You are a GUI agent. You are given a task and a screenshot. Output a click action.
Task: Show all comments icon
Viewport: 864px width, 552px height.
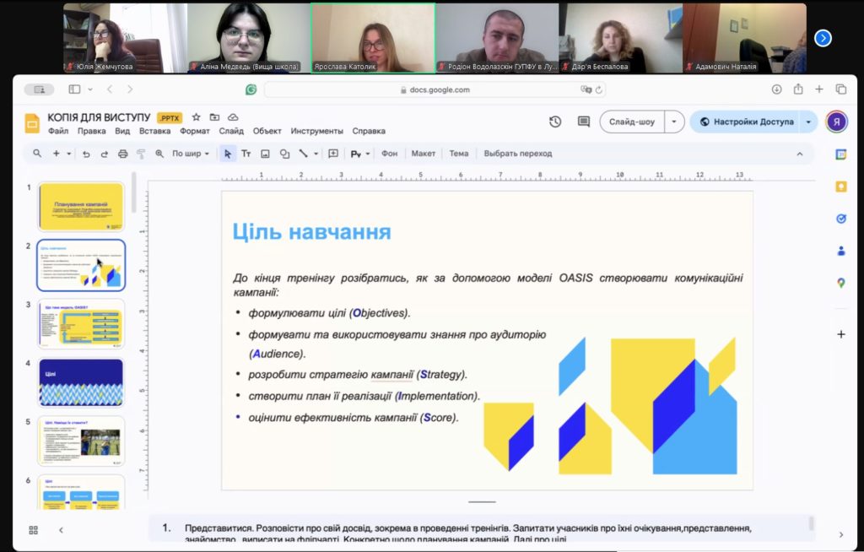tap(584, 122)
